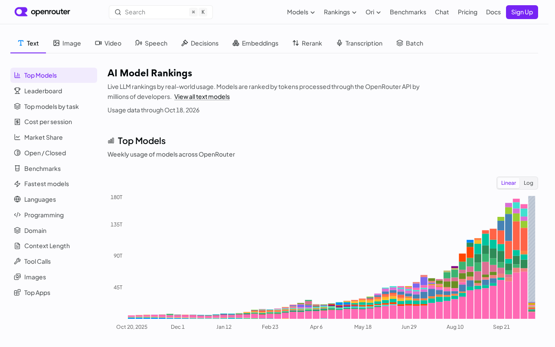Follow the View all text models link

(x=202, y=97)
